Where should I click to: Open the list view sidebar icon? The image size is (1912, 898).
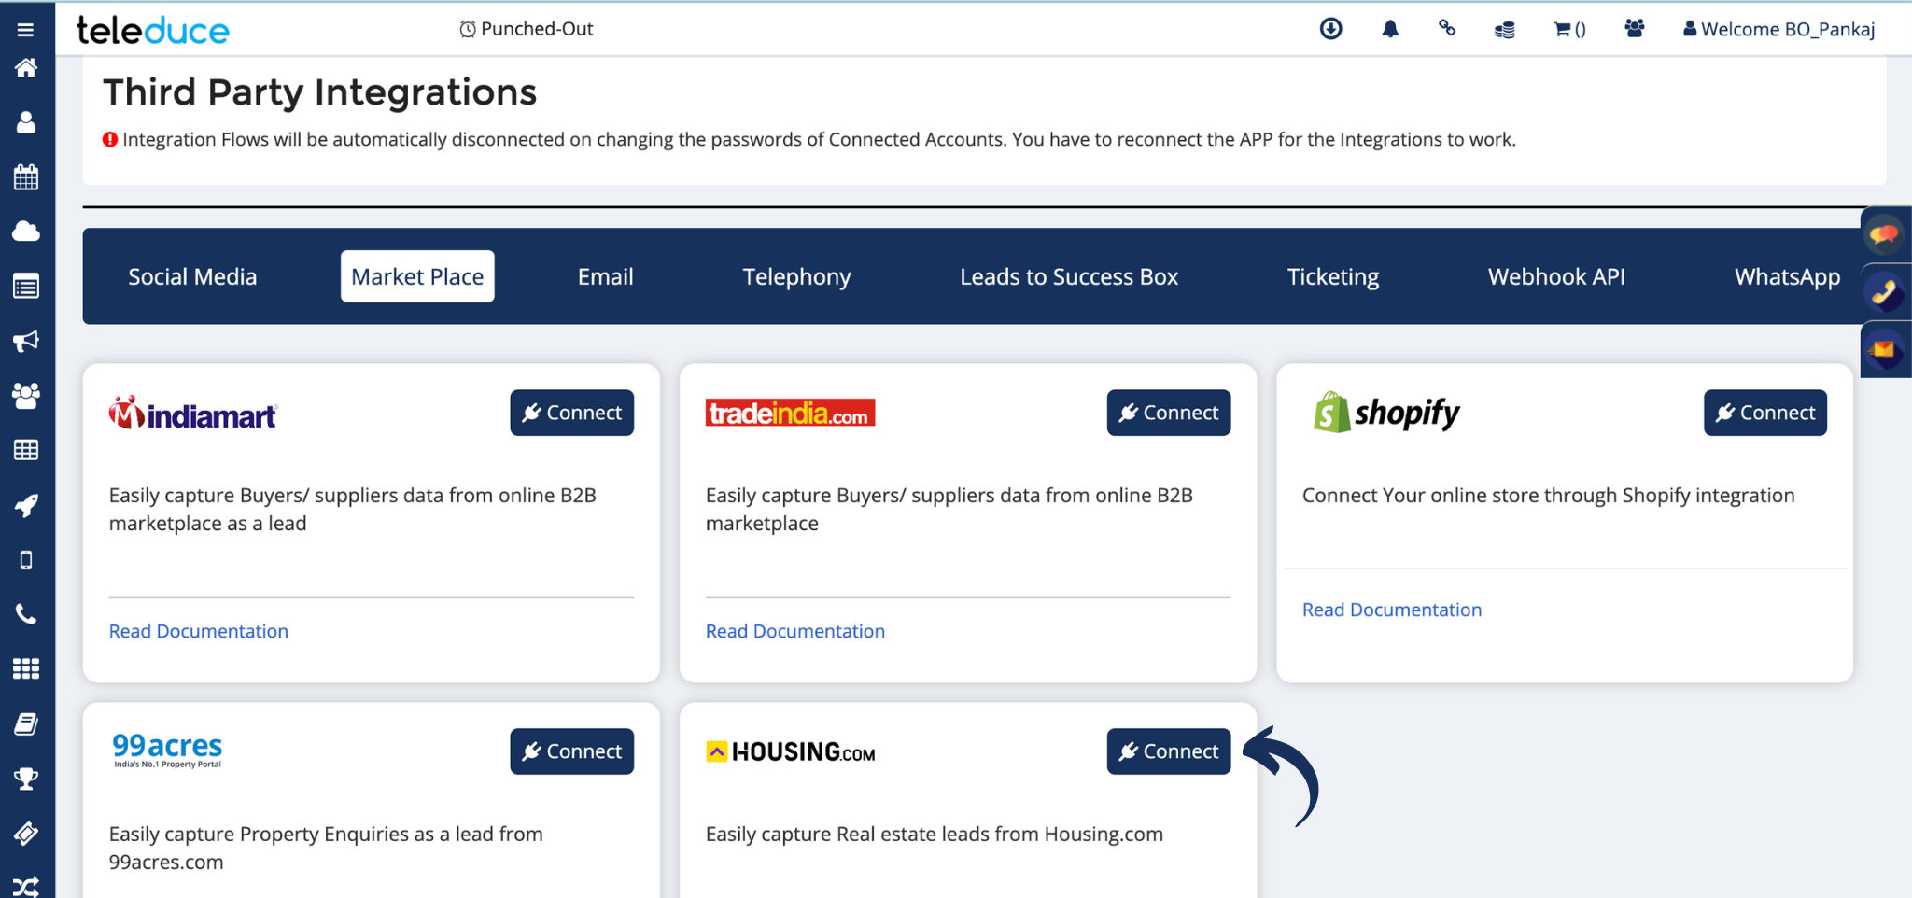pyautogui.click(x=26, y=287)
